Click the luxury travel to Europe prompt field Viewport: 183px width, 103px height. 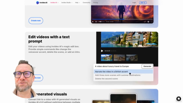118,66
